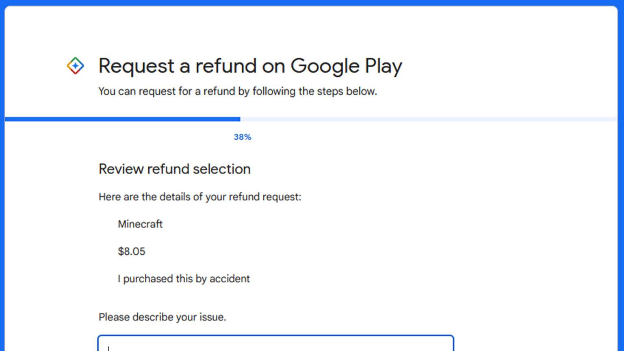Click the 38% progress percentage label

[242, 137]
